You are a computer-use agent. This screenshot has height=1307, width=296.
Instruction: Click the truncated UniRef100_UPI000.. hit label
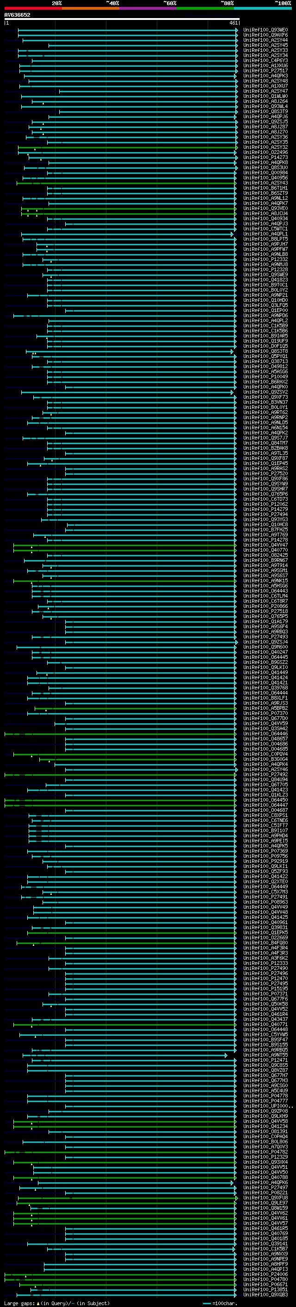tap(268, 1106)
